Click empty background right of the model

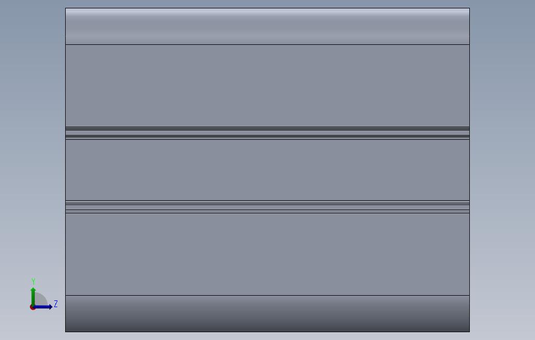click(x=502, y=171)
